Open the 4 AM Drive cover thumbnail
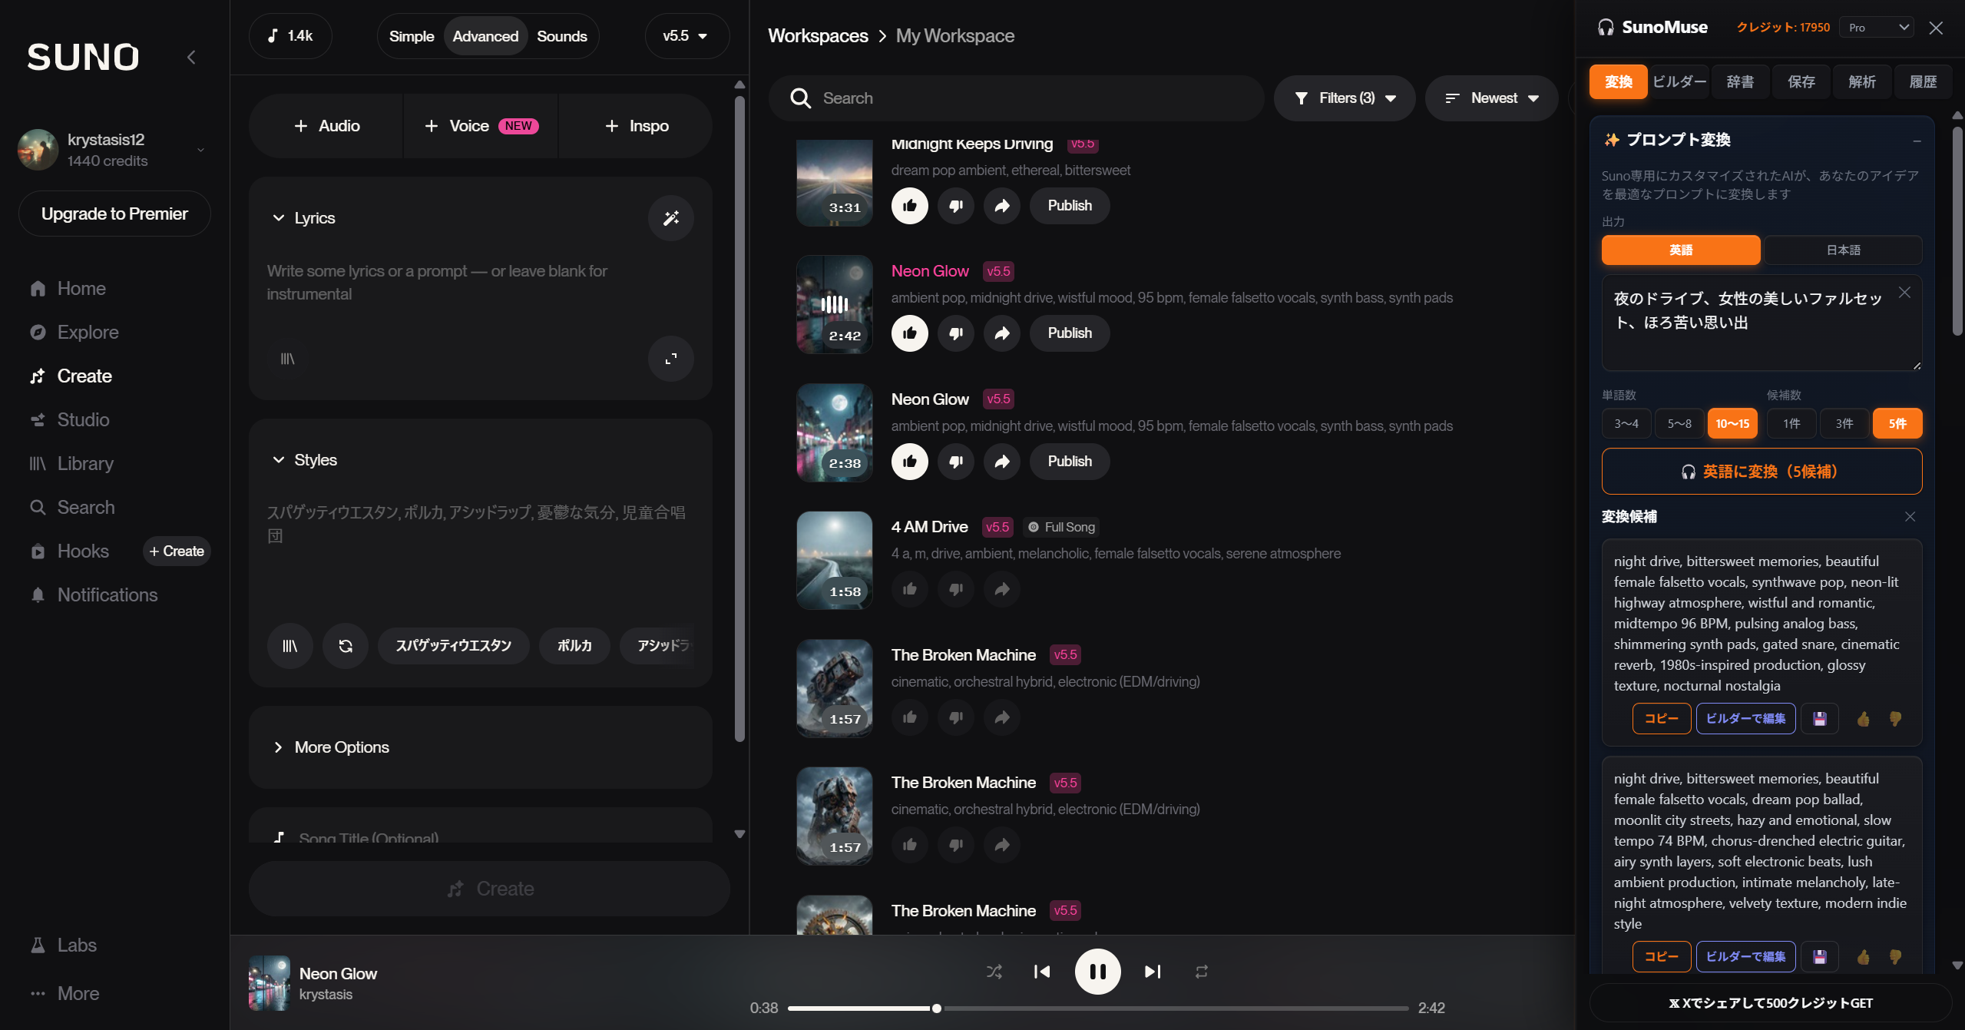The width and height of the screenshot is (1965, 1030). tap(835, 561)
